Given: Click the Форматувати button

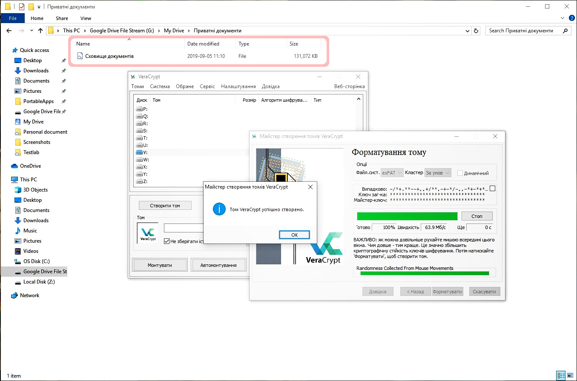Looking at the screenshot, I should [448, 292].
